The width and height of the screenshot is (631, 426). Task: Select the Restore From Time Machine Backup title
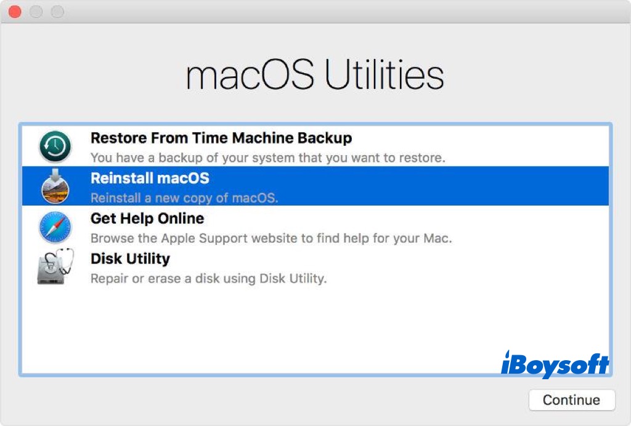pyautogui.click(x=221, y=138)
